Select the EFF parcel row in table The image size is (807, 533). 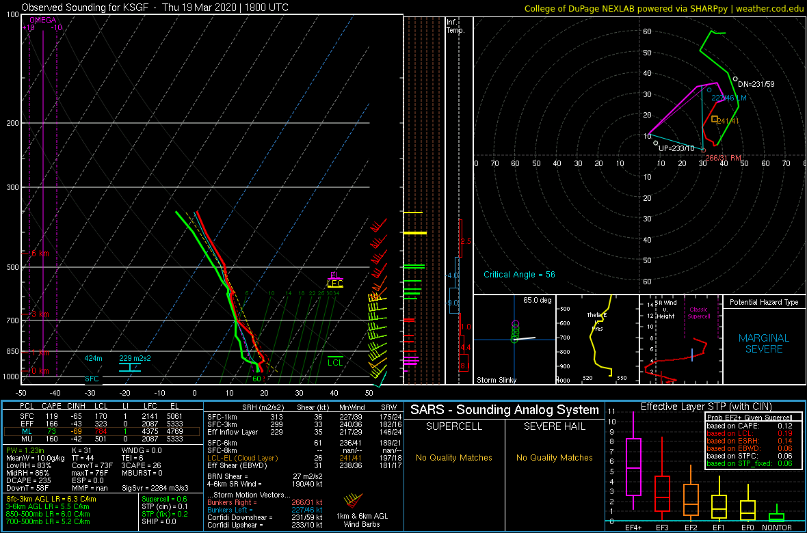[103, 422]
